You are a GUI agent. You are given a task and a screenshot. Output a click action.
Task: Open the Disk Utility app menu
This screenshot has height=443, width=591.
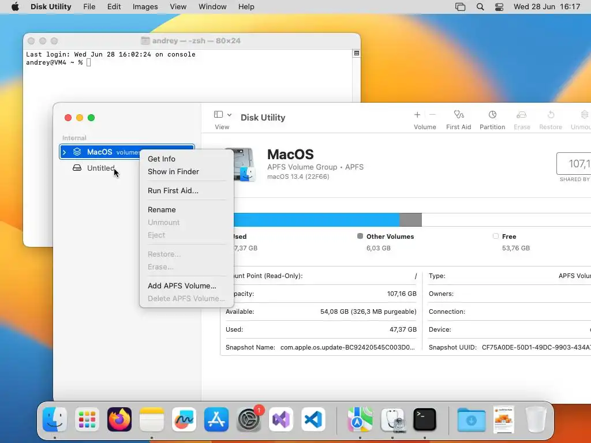click(x=51, y=7)
